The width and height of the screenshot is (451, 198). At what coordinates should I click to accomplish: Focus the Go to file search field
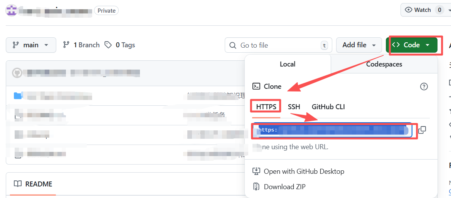click(x=278, y=45)
